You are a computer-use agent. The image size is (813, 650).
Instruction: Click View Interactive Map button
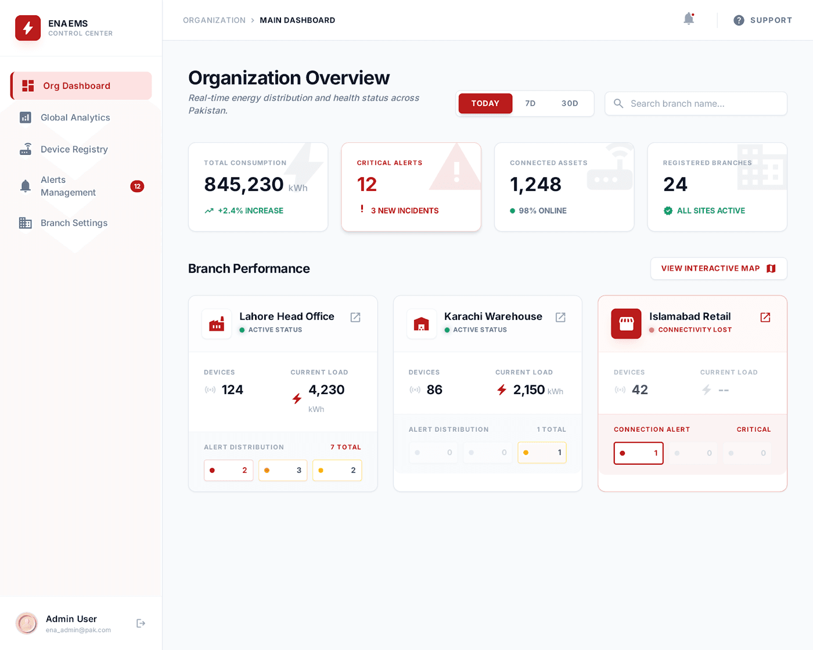pos(719,269)
